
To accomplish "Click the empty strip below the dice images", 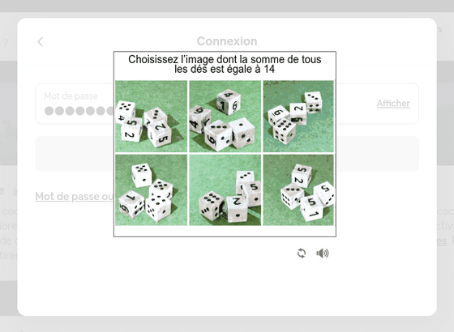I will click(225, 231).
